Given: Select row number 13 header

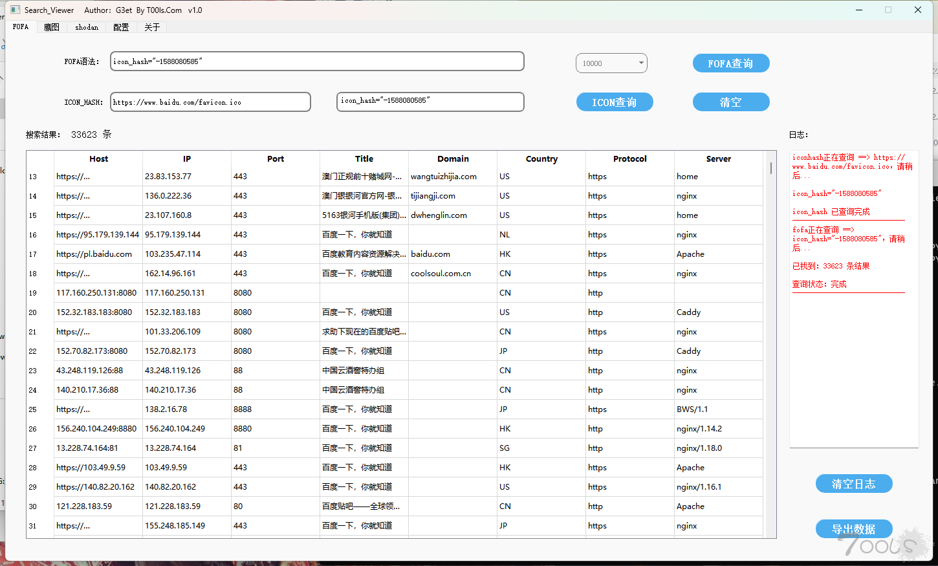Looking at the screenshot, I should pyautogui.click(x=40, y=177).
